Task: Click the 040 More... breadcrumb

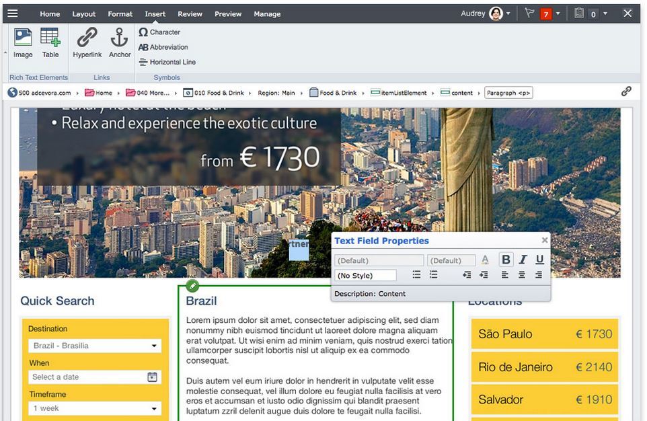Action: point(148,93)
